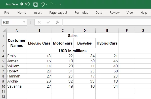151x99 pixels.
Task: Select Hannah's Bicycles value 17
Action: 85,76
